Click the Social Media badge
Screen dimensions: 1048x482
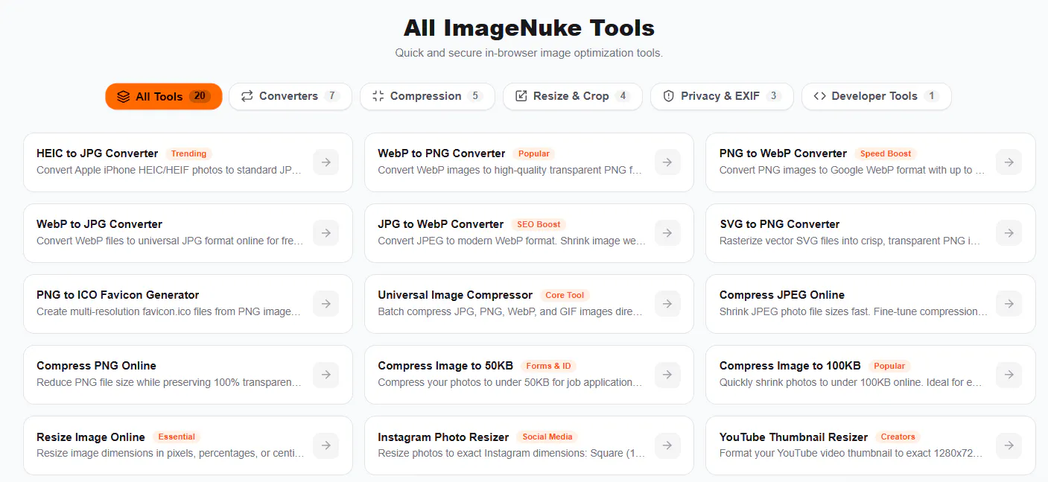[547, 437]
